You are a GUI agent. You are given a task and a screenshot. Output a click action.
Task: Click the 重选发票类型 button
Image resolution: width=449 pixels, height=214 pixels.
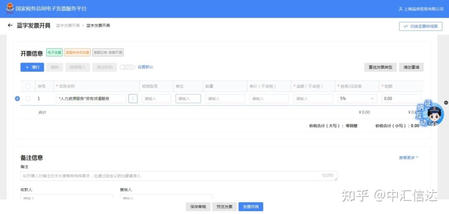coord(380,68)
